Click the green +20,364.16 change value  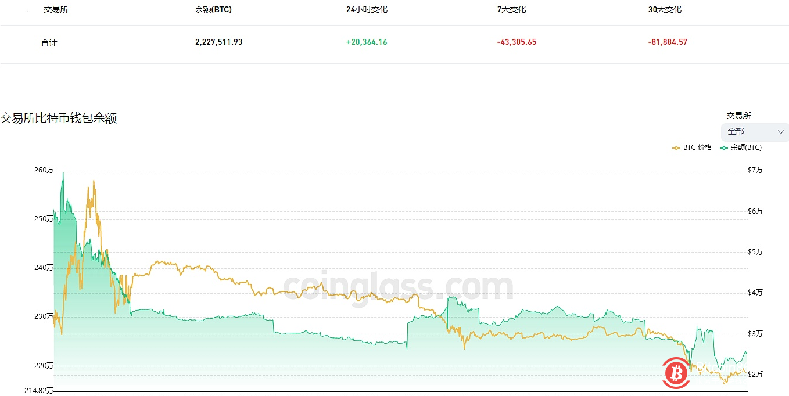point(366,42)
